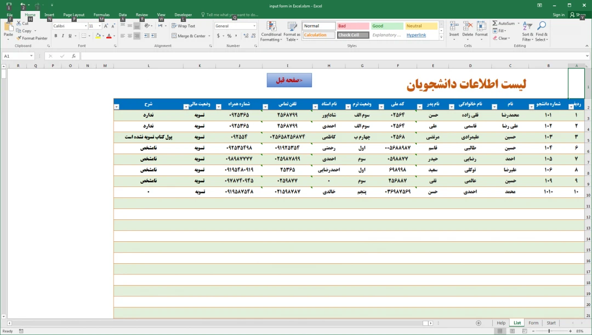Open the Clear menu in Editing group
Image resolution: width=592 pixels, height=335 pixels.
click(x=502, y=38)
